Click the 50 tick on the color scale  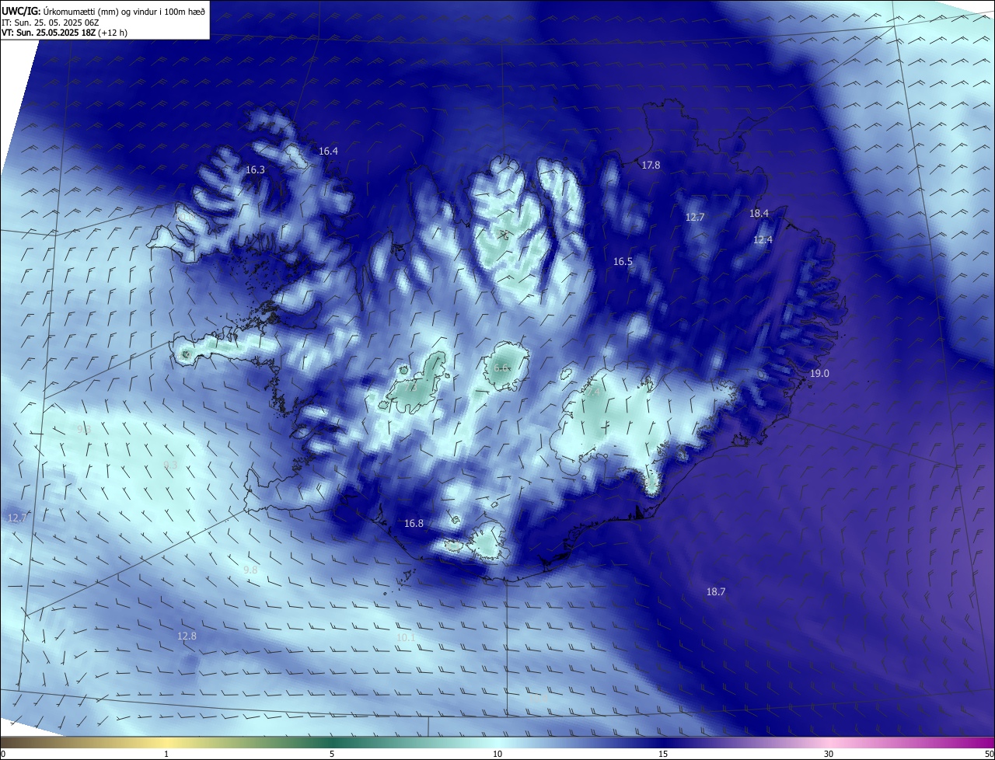(989, 754)
